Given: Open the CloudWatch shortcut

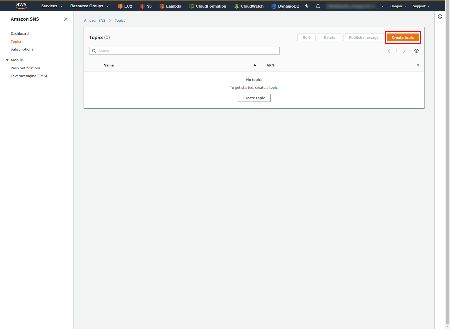Looking at the screenshot, I should (249, 6).
